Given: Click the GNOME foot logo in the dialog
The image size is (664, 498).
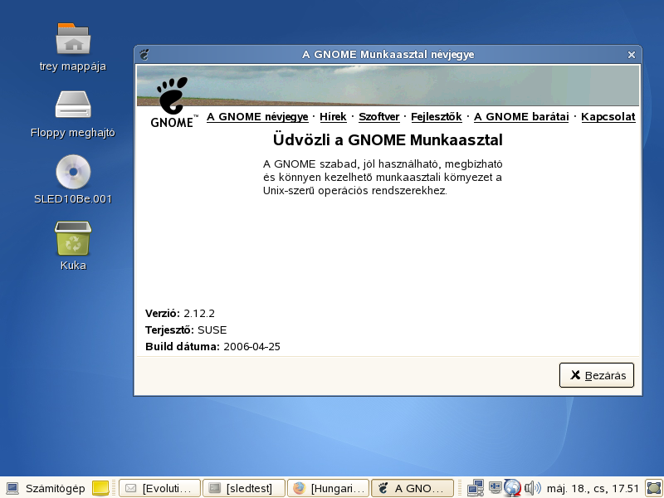Looking at the screenshot, I should pyautogui.click(x=173, y=102).
